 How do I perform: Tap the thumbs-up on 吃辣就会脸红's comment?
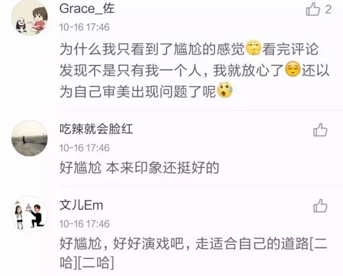[320, 130]
